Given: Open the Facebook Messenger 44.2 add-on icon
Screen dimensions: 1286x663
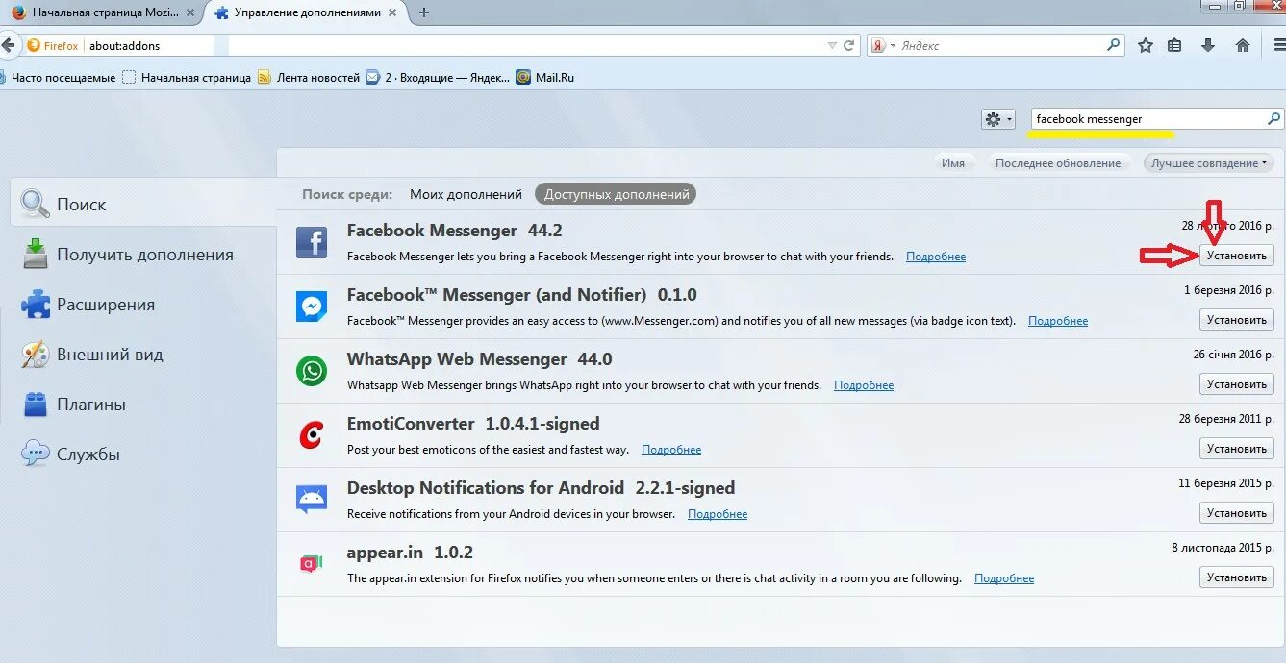Looking at the screenshot, I should [x=312, y=241].
